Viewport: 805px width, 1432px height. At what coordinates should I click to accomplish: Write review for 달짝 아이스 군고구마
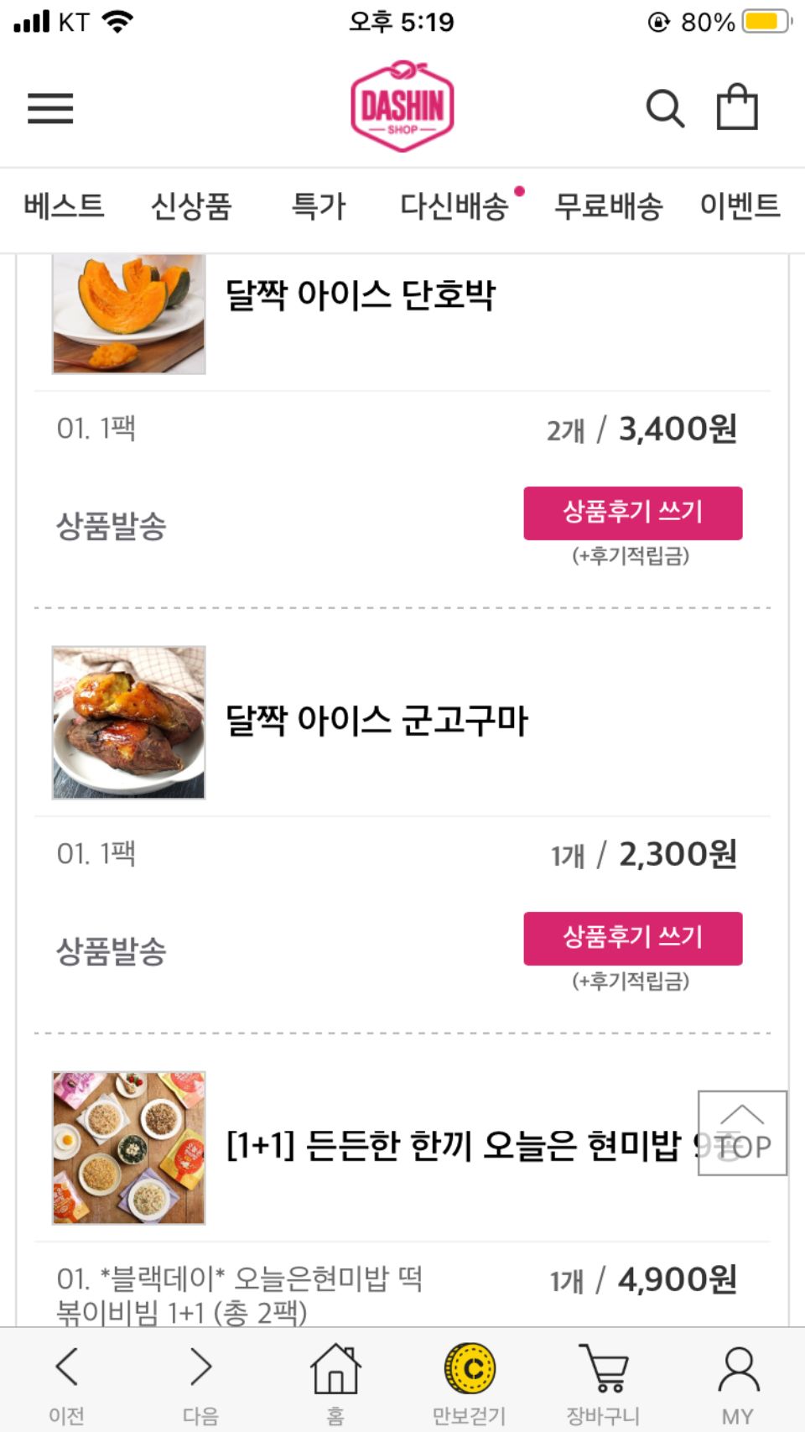click(633, 938)
